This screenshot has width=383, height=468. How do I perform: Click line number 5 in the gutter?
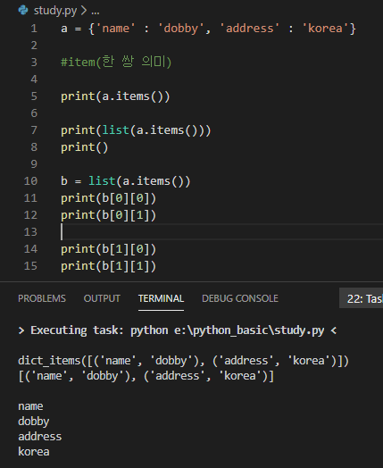[34, 96]
